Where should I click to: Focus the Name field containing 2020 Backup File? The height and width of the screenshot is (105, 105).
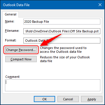tap(62, 22)
